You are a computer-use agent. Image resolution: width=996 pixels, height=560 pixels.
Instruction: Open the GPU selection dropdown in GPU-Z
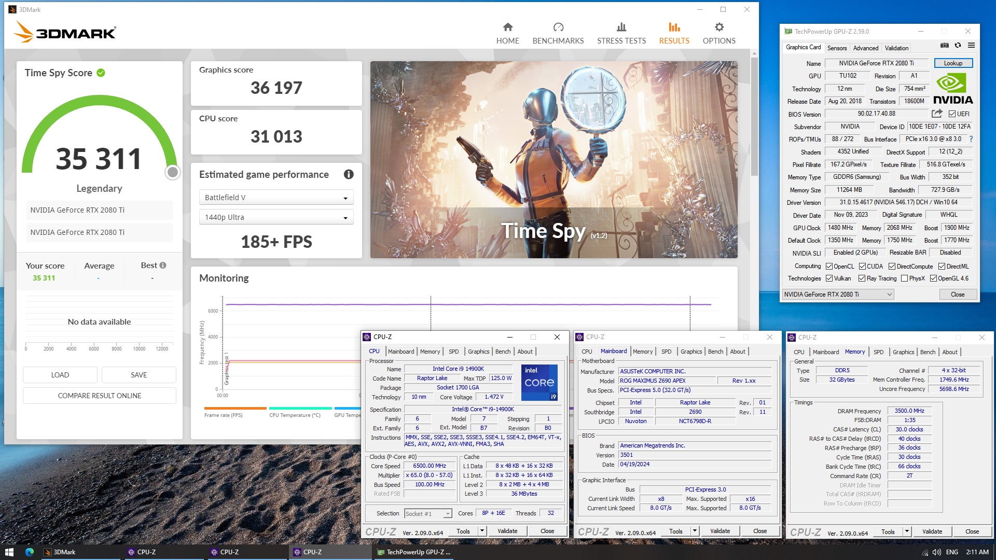pos(838,295)
